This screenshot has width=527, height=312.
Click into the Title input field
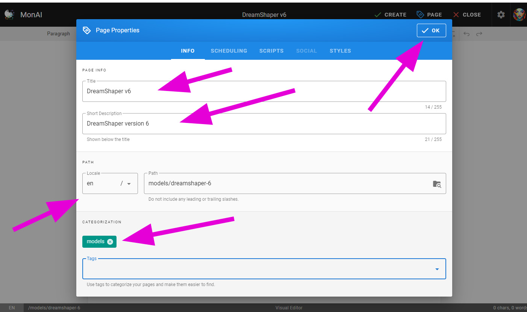coord(264,91)
